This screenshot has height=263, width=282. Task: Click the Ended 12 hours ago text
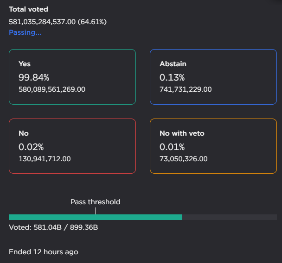44,252
